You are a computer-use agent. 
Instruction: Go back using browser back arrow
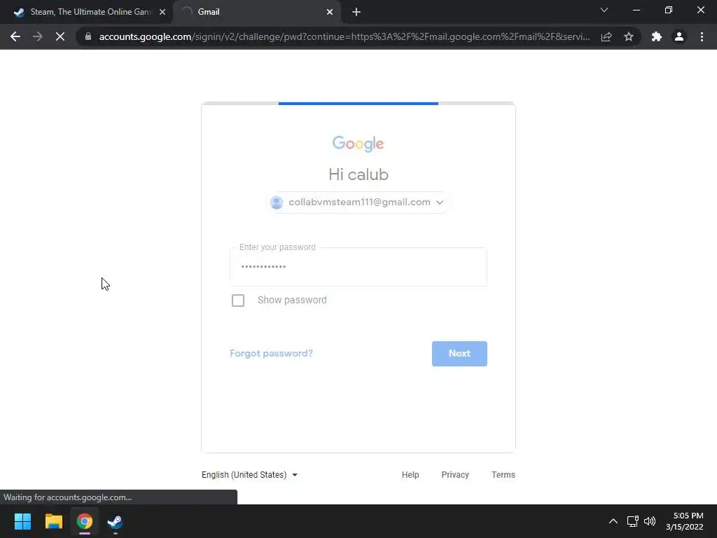tap(15, 36)
